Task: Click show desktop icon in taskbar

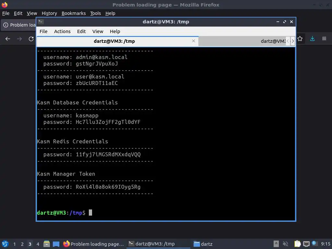Action: pos(56,244)
